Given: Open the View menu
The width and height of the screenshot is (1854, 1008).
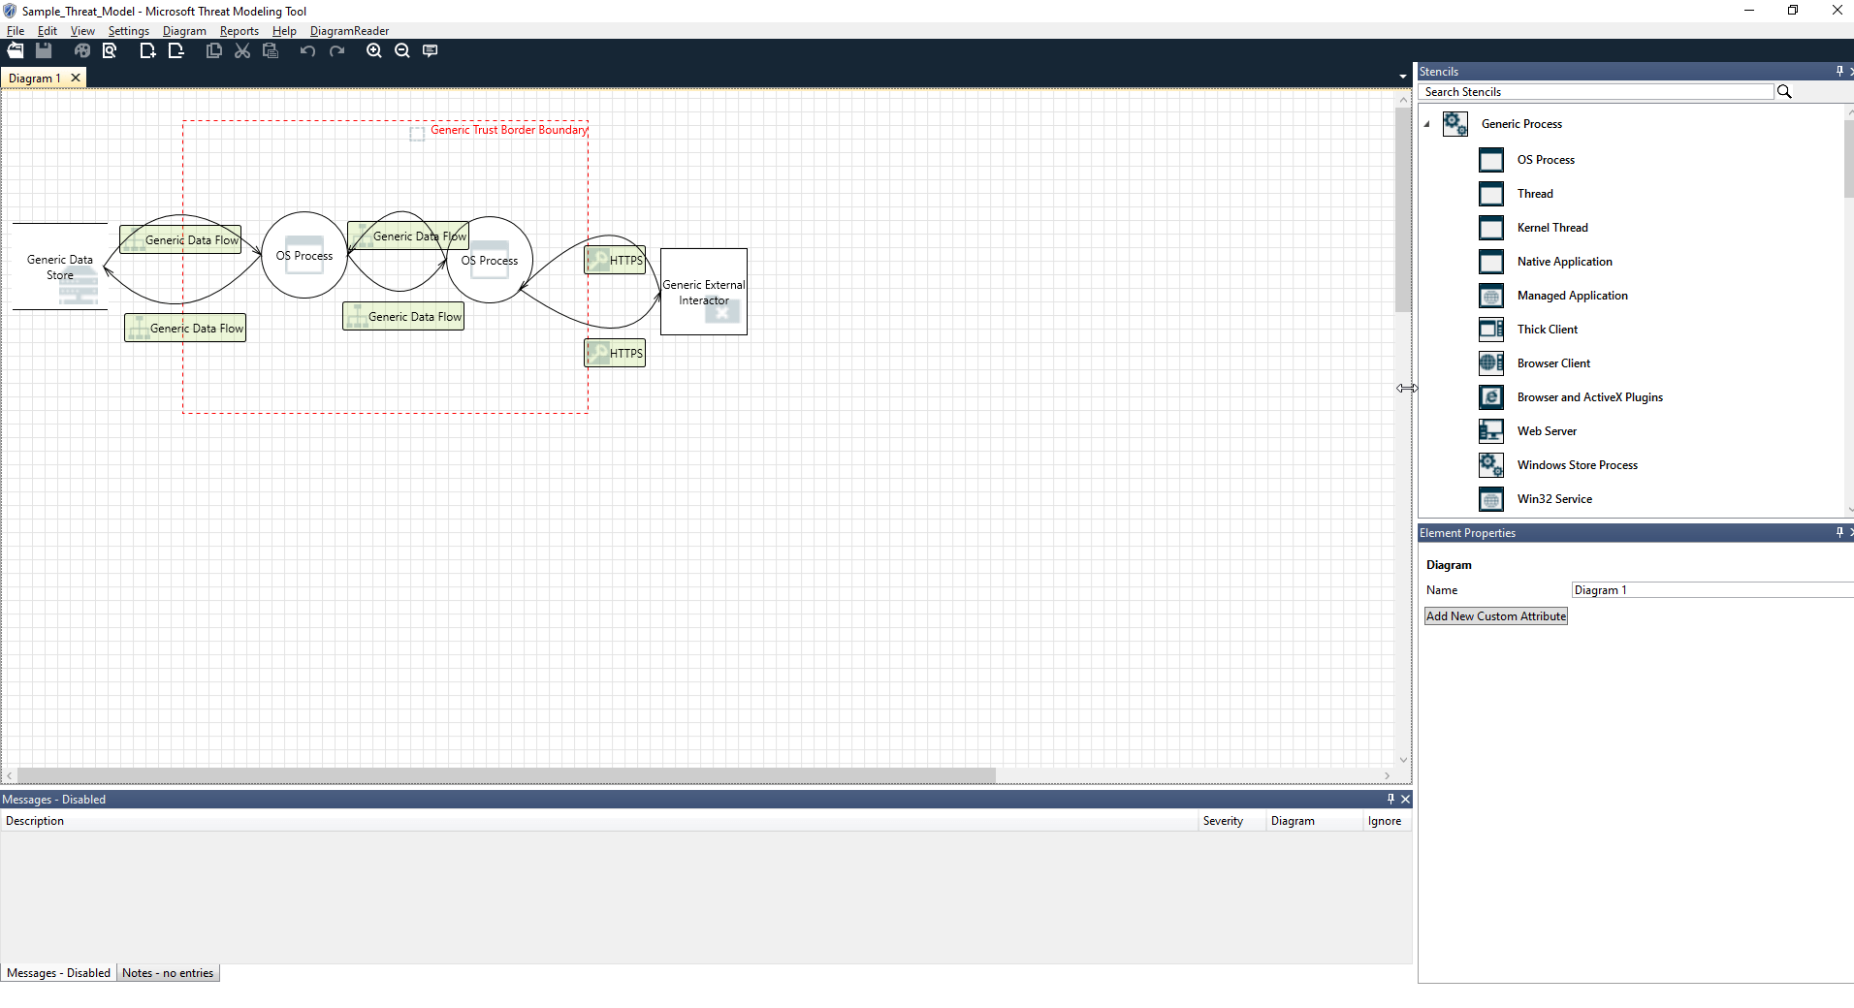Looking at the screenshot, I should tap(82, 31).
